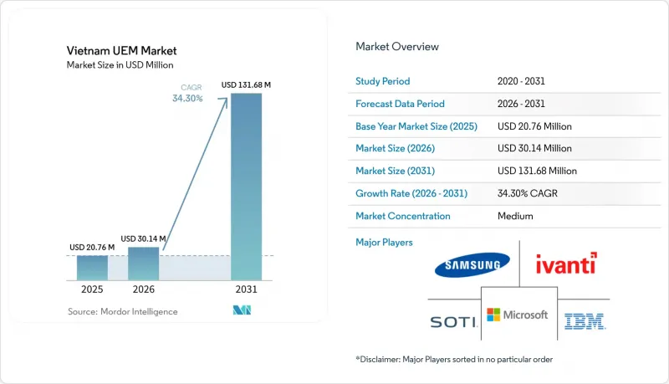Click the Microsoft logo
The width and height of the screenshot is (669, 384).
point(517,315)
